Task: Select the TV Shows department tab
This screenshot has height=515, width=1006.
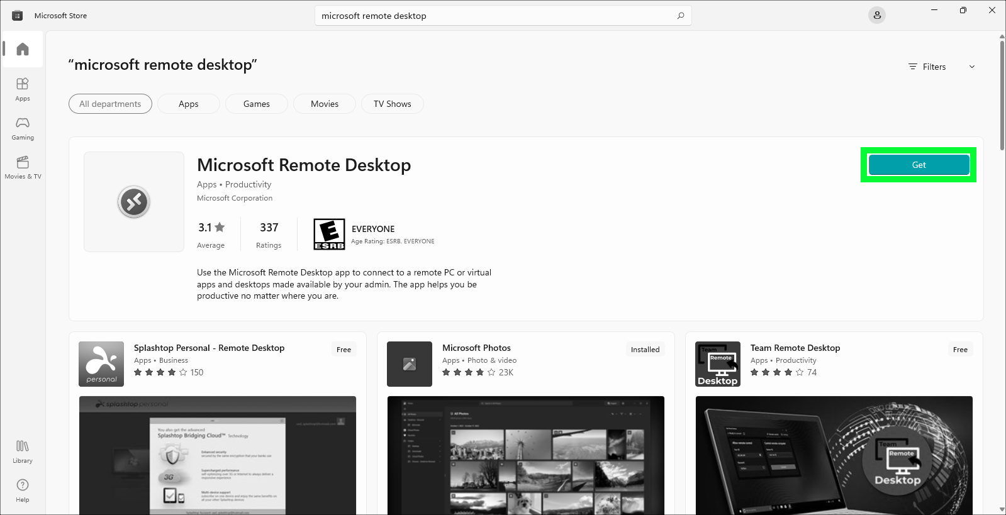Action: tap(392, 104)
